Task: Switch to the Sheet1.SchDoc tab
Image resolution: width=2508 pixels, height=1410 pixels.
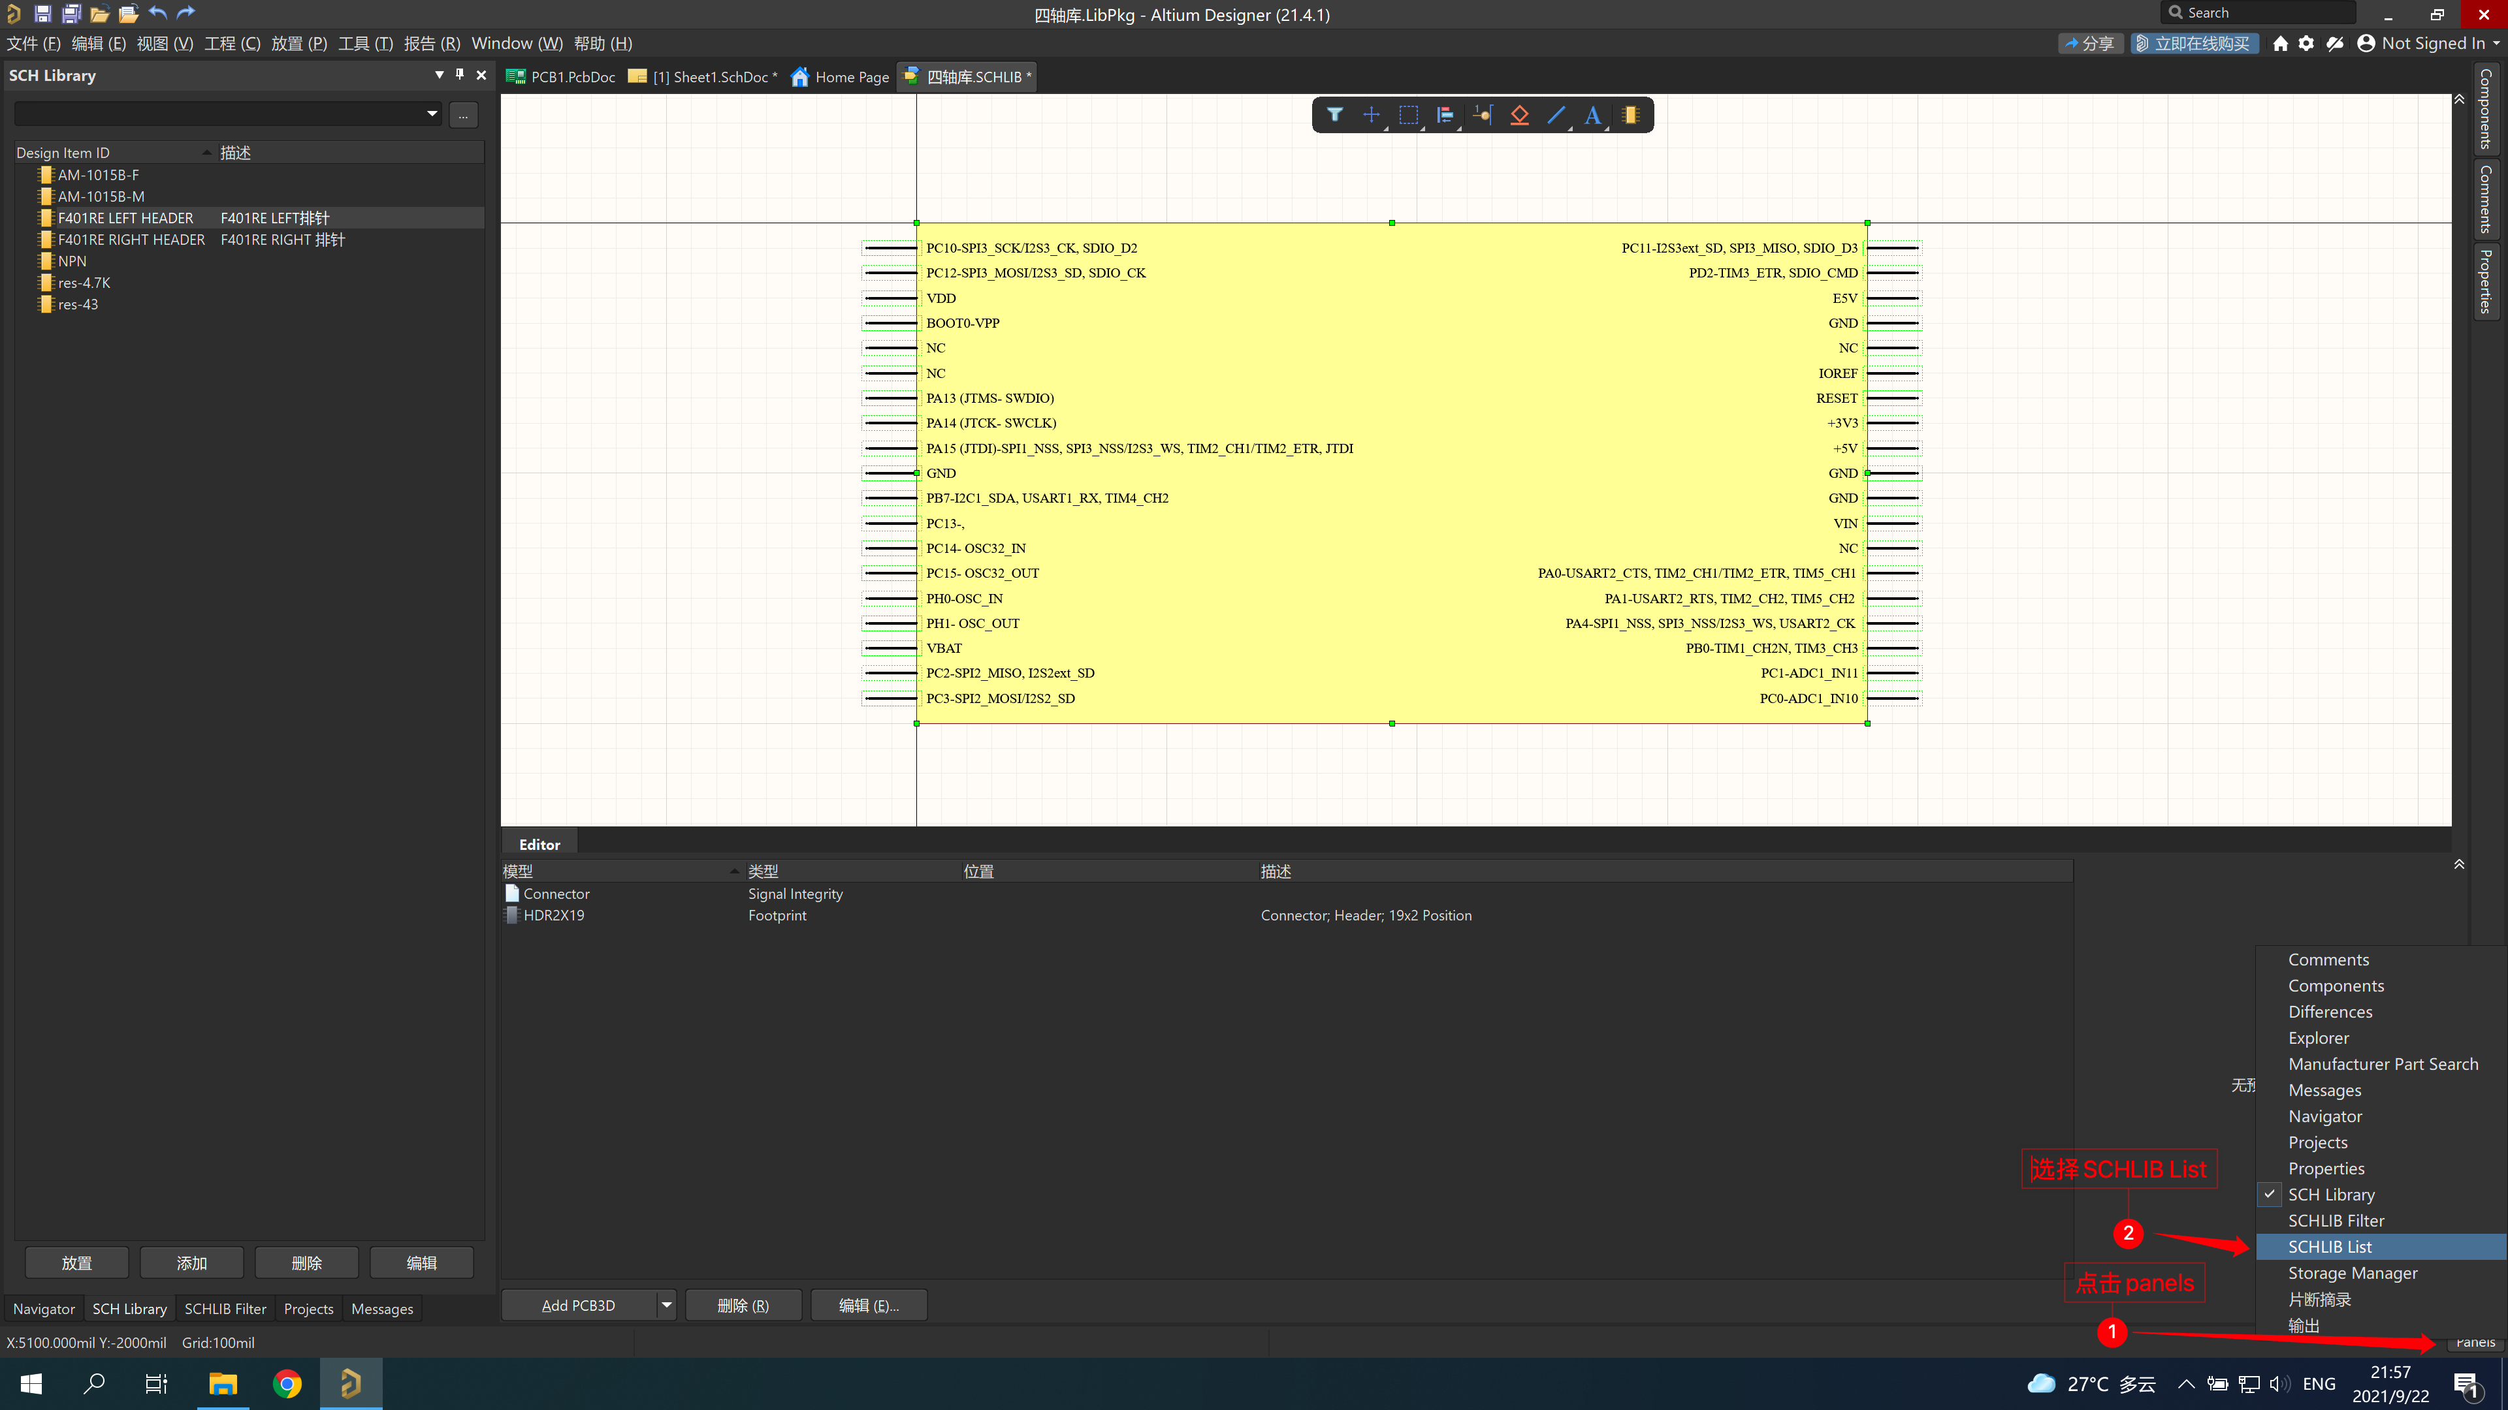Action: (x=703, y=77)
